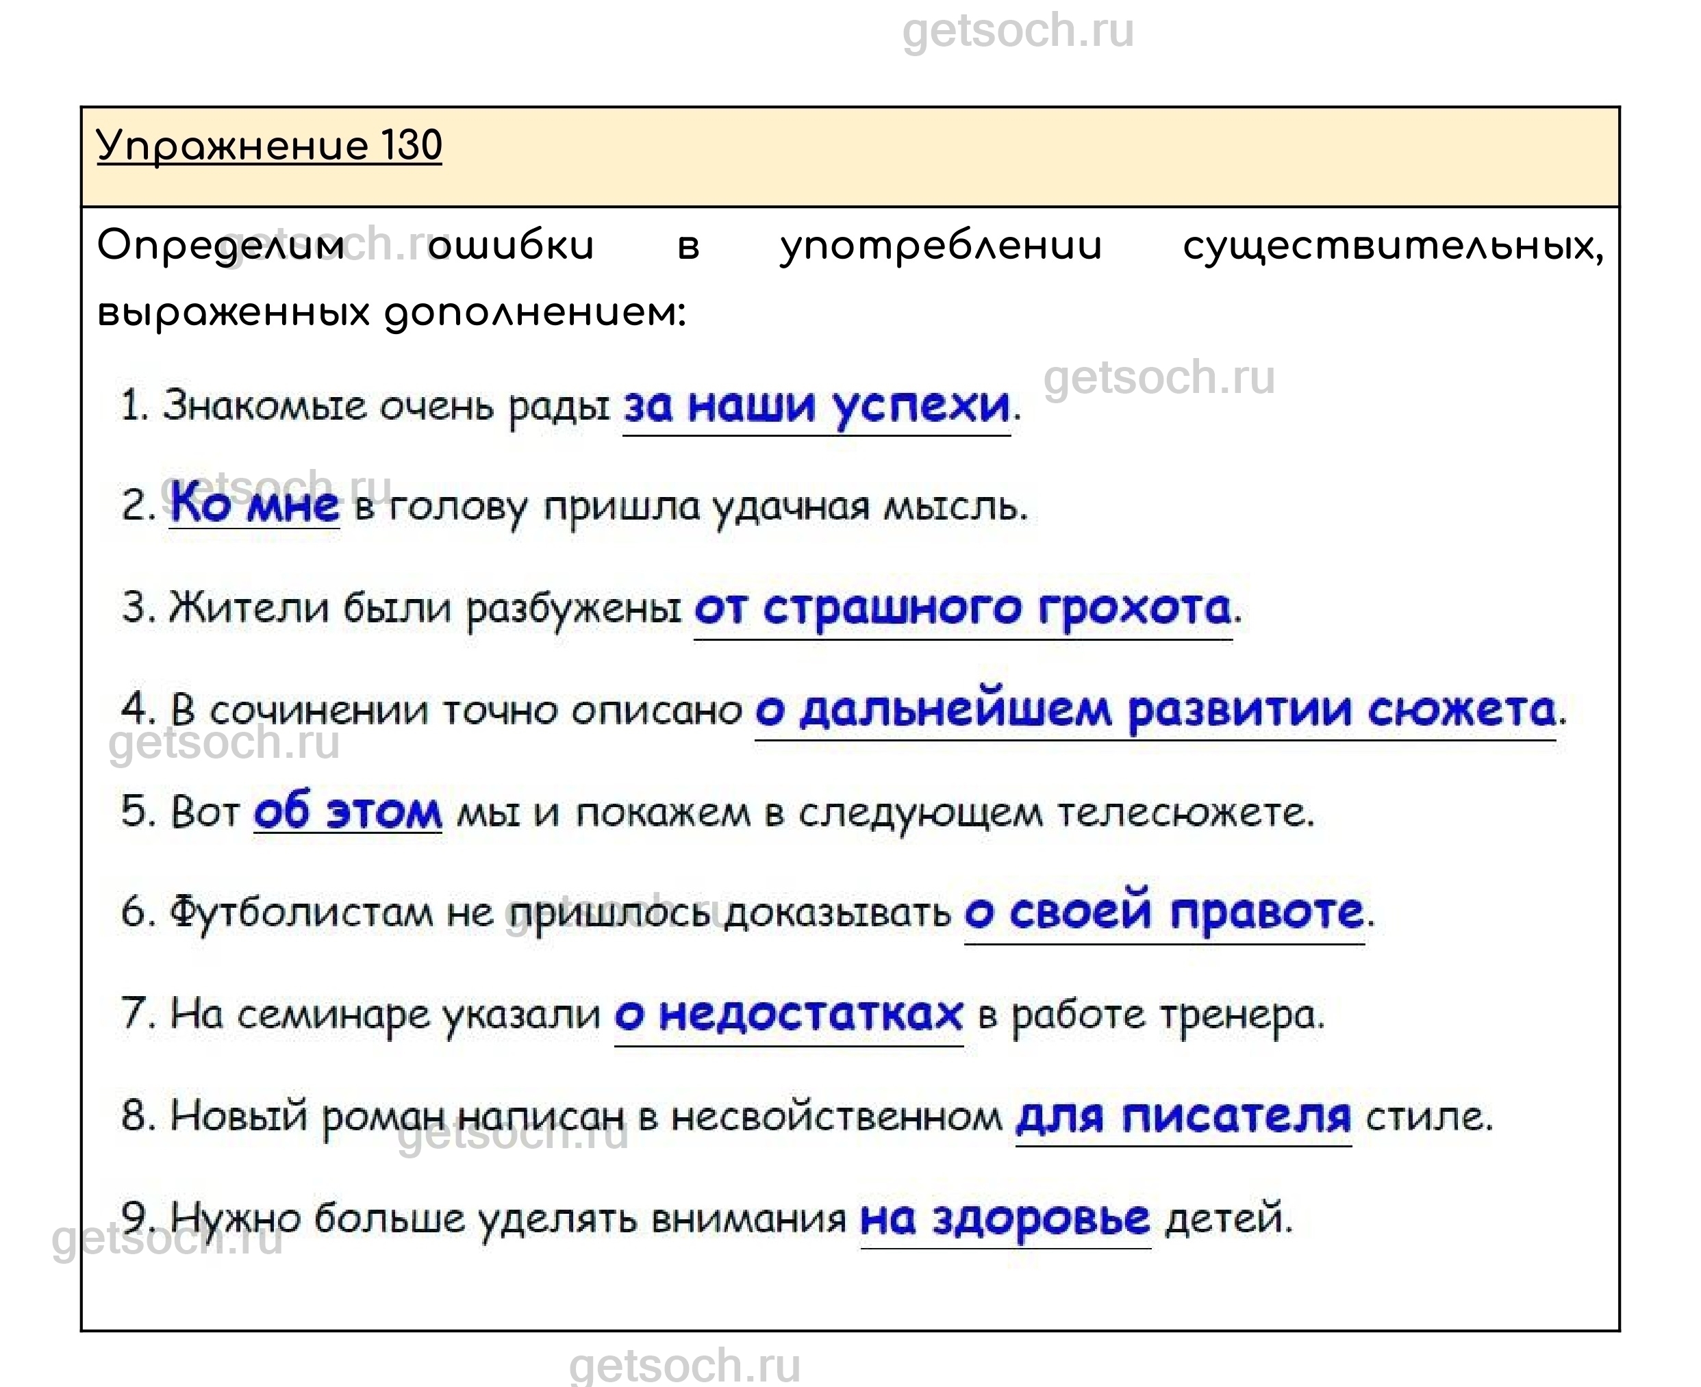Viewport: 1701px width, 1387px height.
Task: Click the underlined 'о недостатках' text
Action: (x=789, y=1015)
